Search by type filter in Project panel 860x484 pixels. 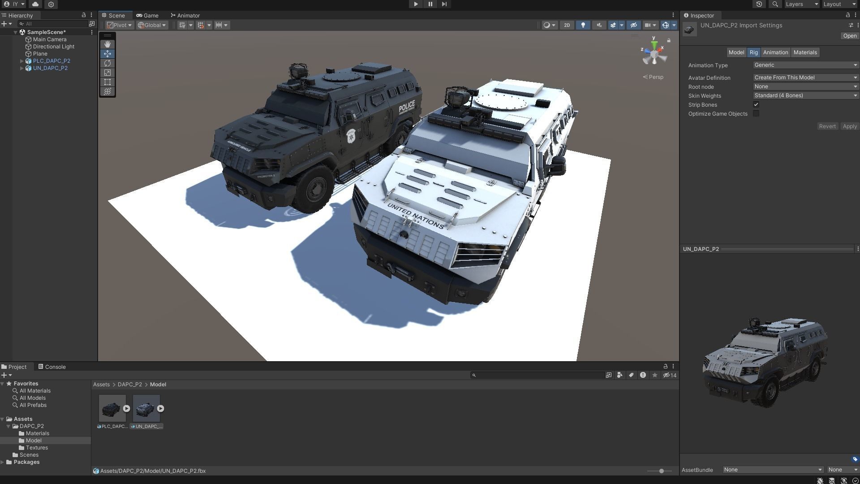pos(619,375)
